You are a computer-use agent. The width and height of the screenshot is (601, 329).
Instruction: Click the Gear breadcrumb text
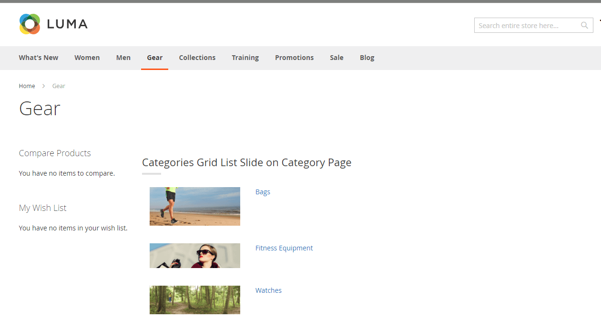pyautogui.click(x=59, y=86)
